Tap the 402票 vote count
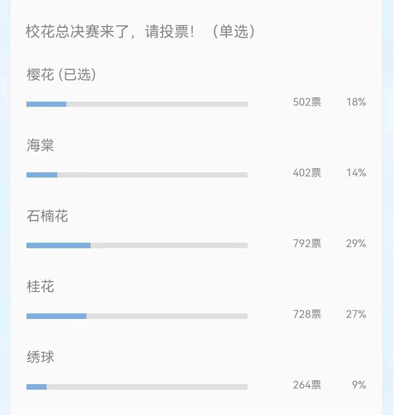This screenshot has width=394, height=415. pyautogui.click(x=307, y=173)
